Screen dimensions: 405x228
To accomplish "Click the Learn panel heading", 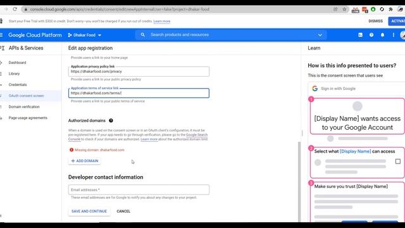I will 314,48.
